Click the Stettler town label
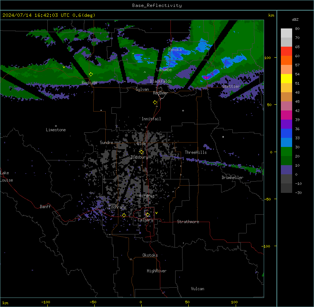 click(x=231, y=86)
